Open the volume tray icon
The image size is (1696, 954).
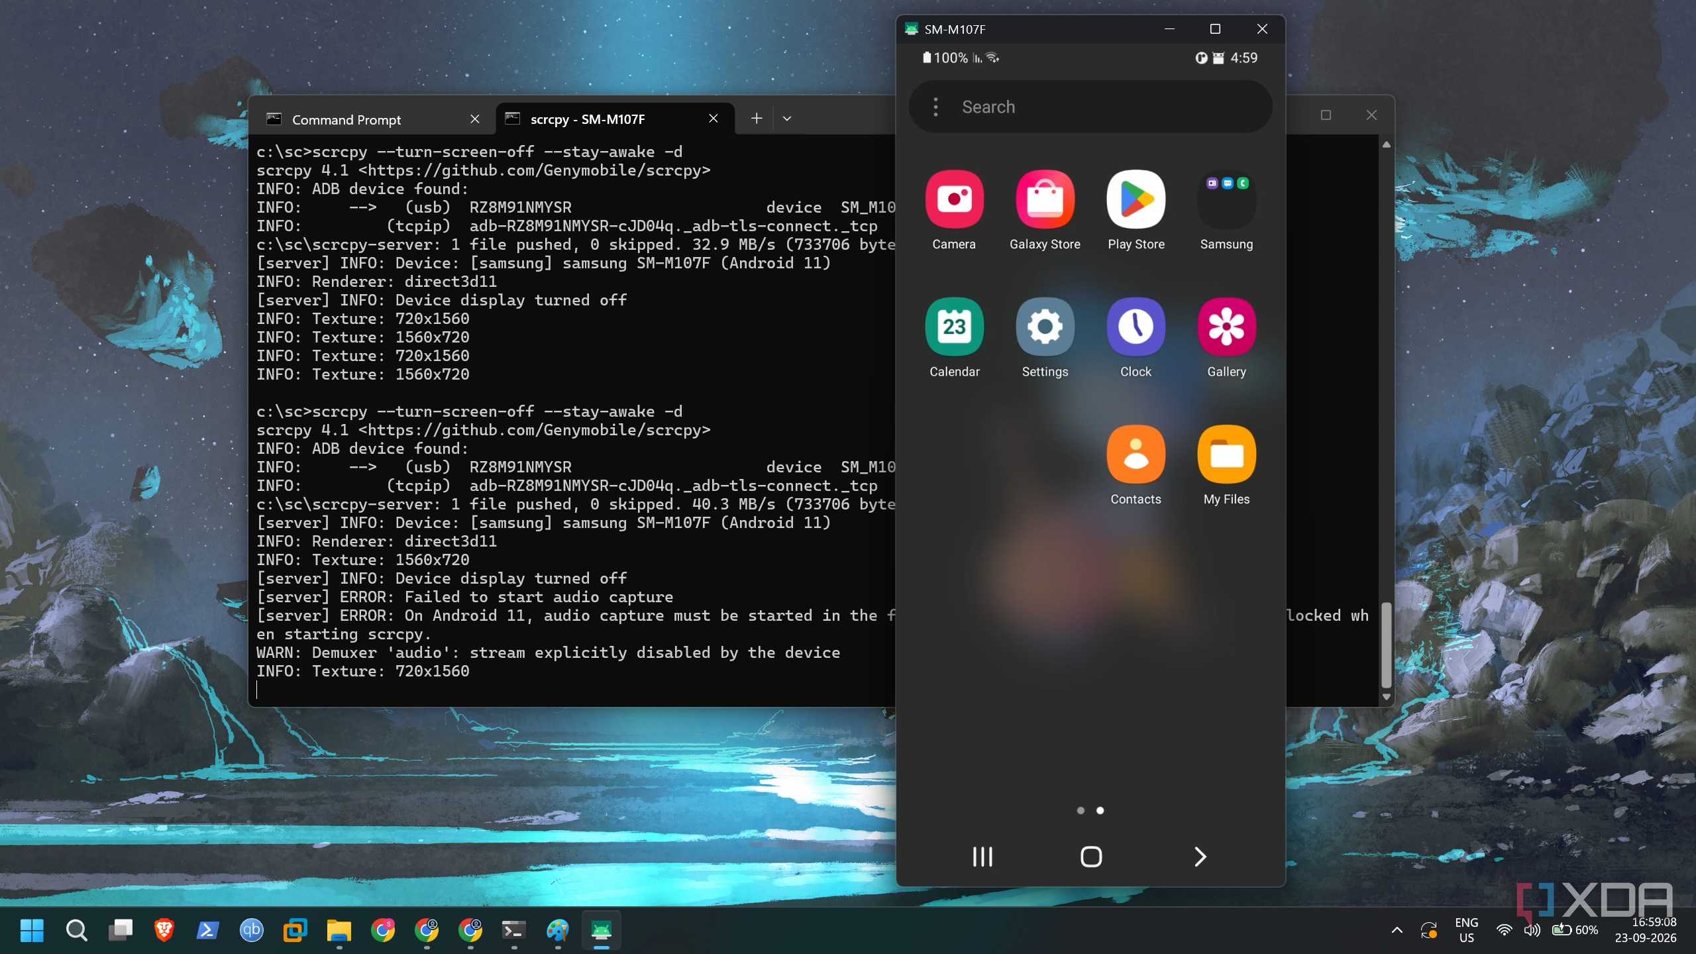coord(1532,930)
